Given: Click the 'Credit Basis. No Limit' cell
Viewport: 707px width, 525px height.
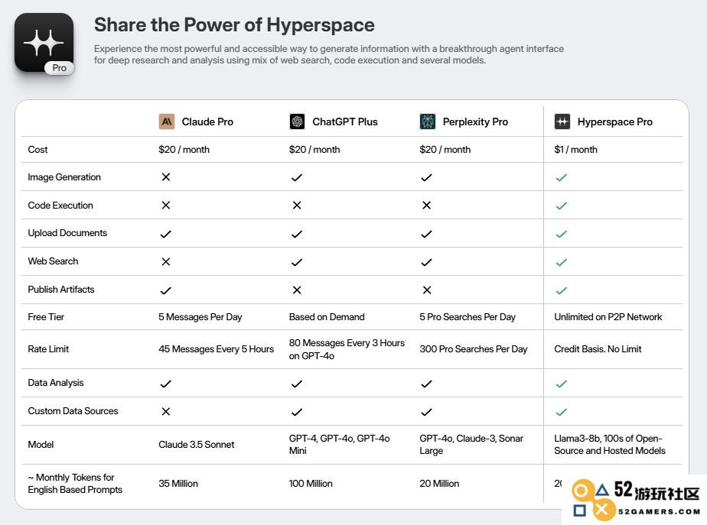Looking at the screenshot, I should pyautogui.click(x=598, y=349).
